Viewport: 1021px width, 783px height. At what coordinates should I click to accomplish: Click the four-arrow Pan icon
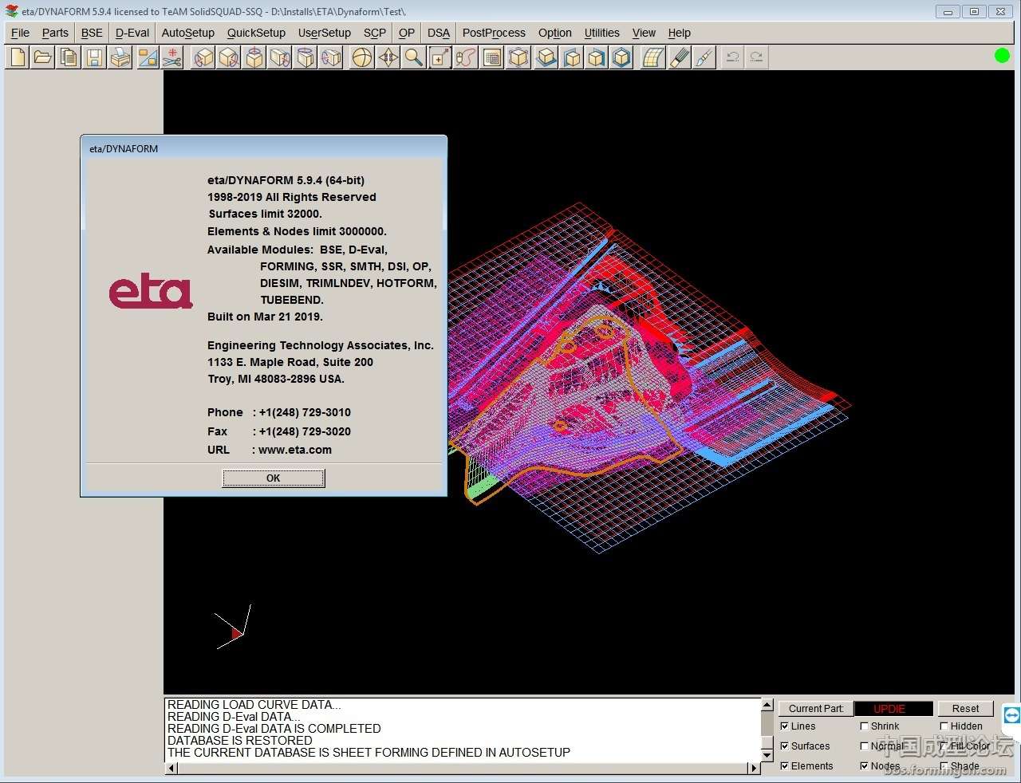[x=388, y=57]
